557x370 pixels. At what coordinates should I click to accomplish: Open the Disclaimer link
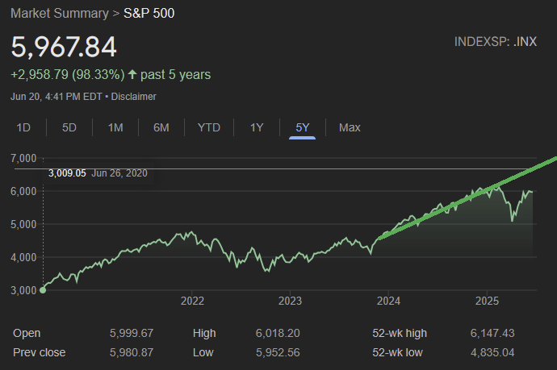[133, 97]
